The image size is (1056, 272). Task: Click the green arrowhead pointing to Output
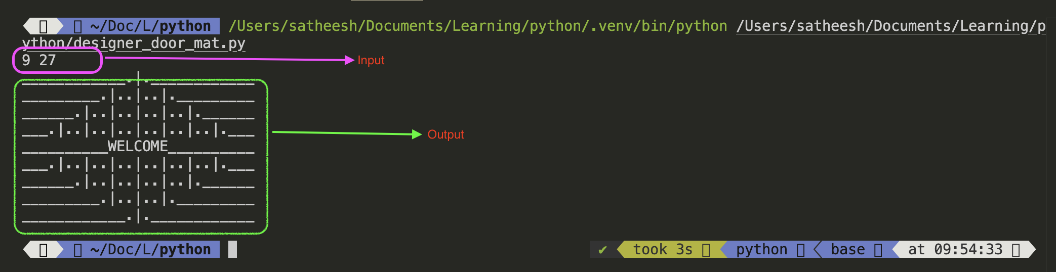[x=417, y=134]
